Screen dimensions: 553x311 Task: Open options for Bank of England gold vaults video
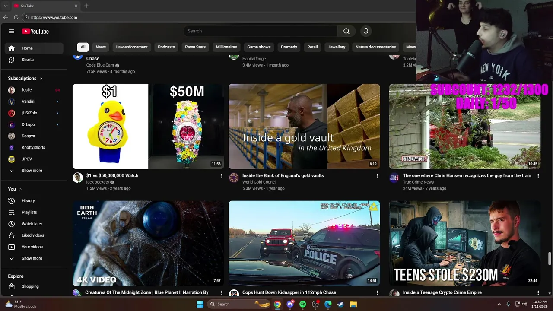377,176
